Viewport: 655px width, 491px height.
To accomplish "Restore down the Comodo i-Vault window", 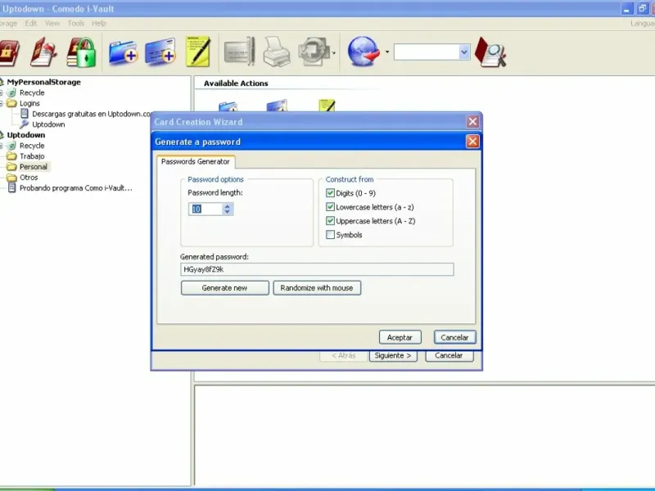I will [x=642, y=9].
